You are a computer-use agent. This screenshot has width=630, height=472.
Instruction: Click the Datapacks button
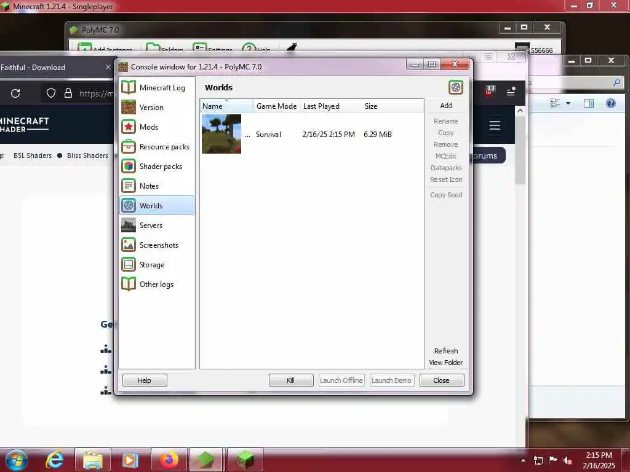(446, 168)
